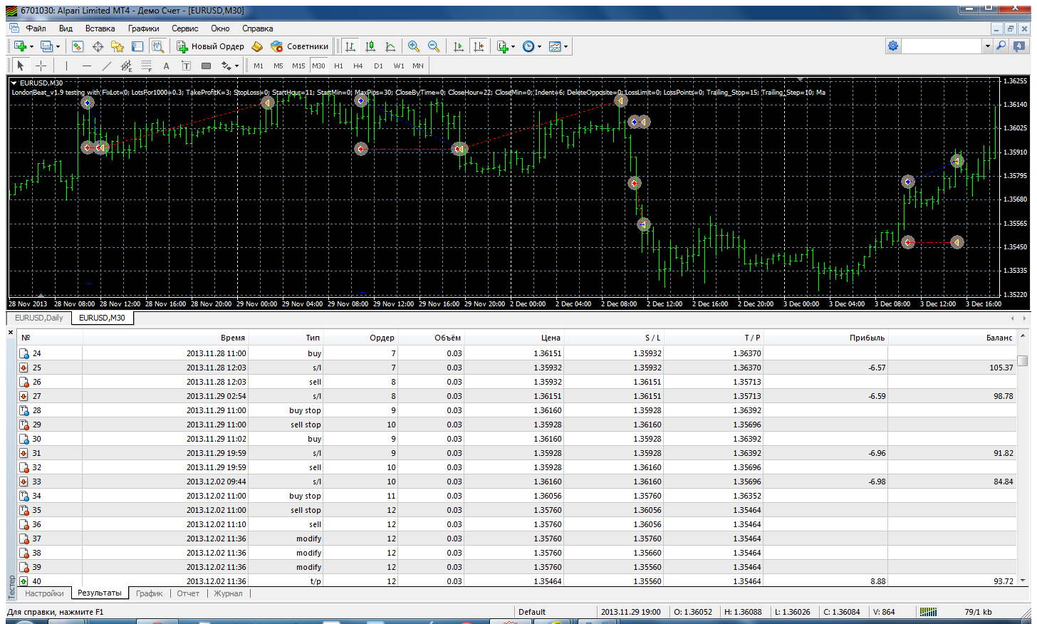Switch to the График tester tab
The image size is (1037, 624).
150,593
